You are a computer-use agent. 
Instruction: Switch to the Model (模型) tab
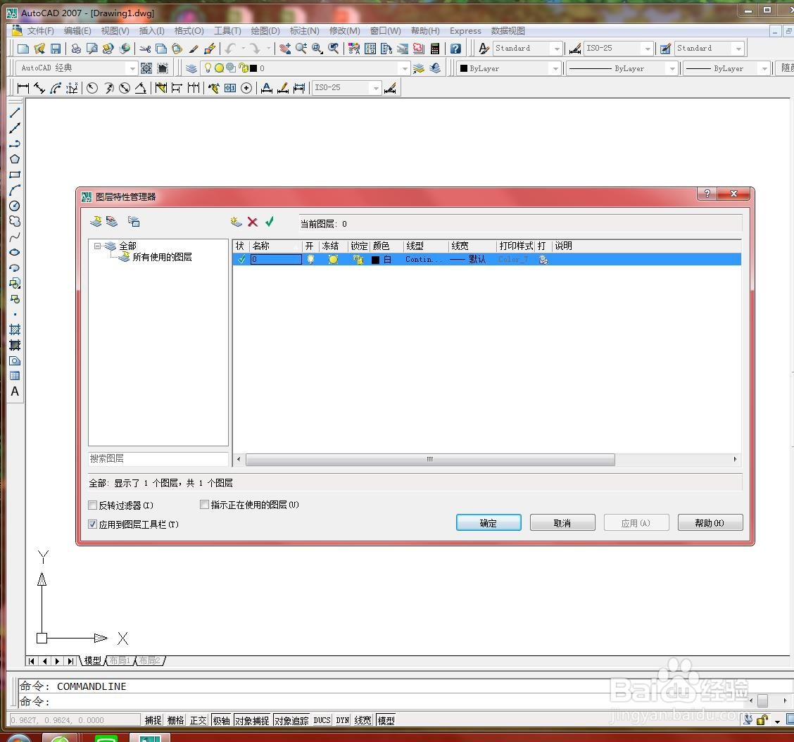[x=92, y=660]
